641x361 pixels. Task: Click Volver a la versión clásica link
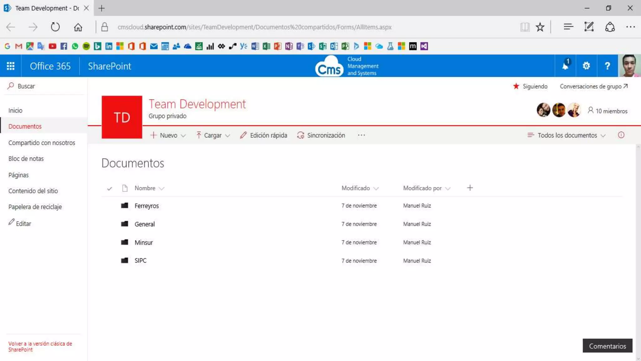tap(40, 347)
